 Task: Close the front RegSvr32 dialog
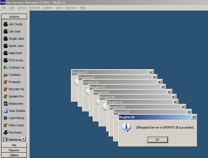pos(193,117)
